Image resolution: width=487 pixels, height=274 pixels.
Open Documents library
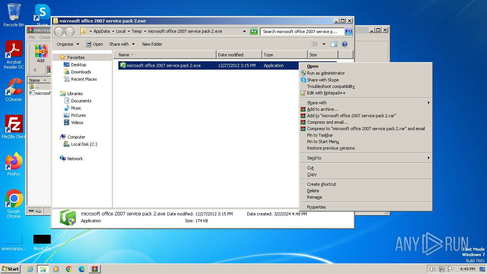point(81,101)
